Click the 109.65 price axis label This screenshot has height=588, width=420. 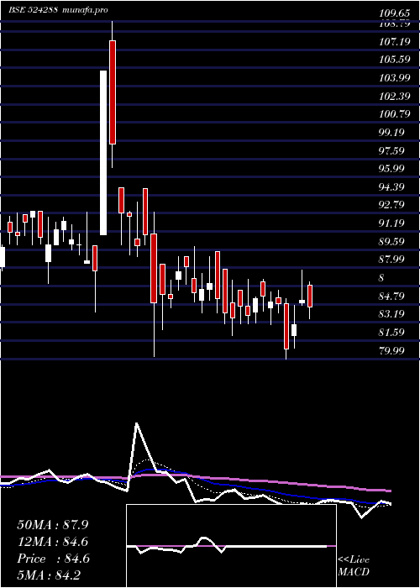pyautogui.click(x=395, y=14)
